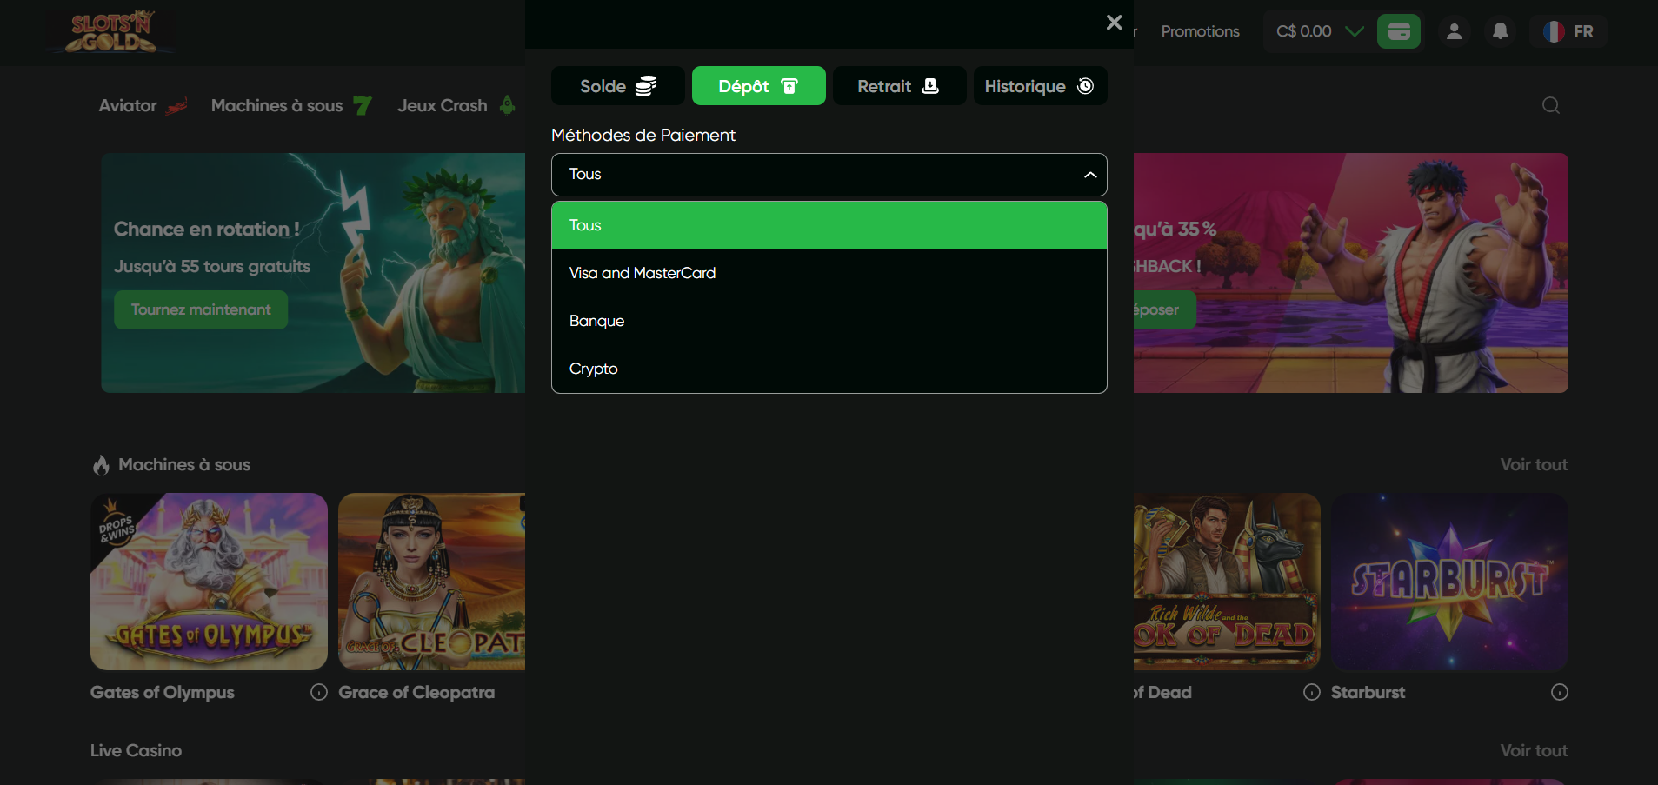1658x785 pixels.
Task: Open the Solde tab
Action: (618, 86)
